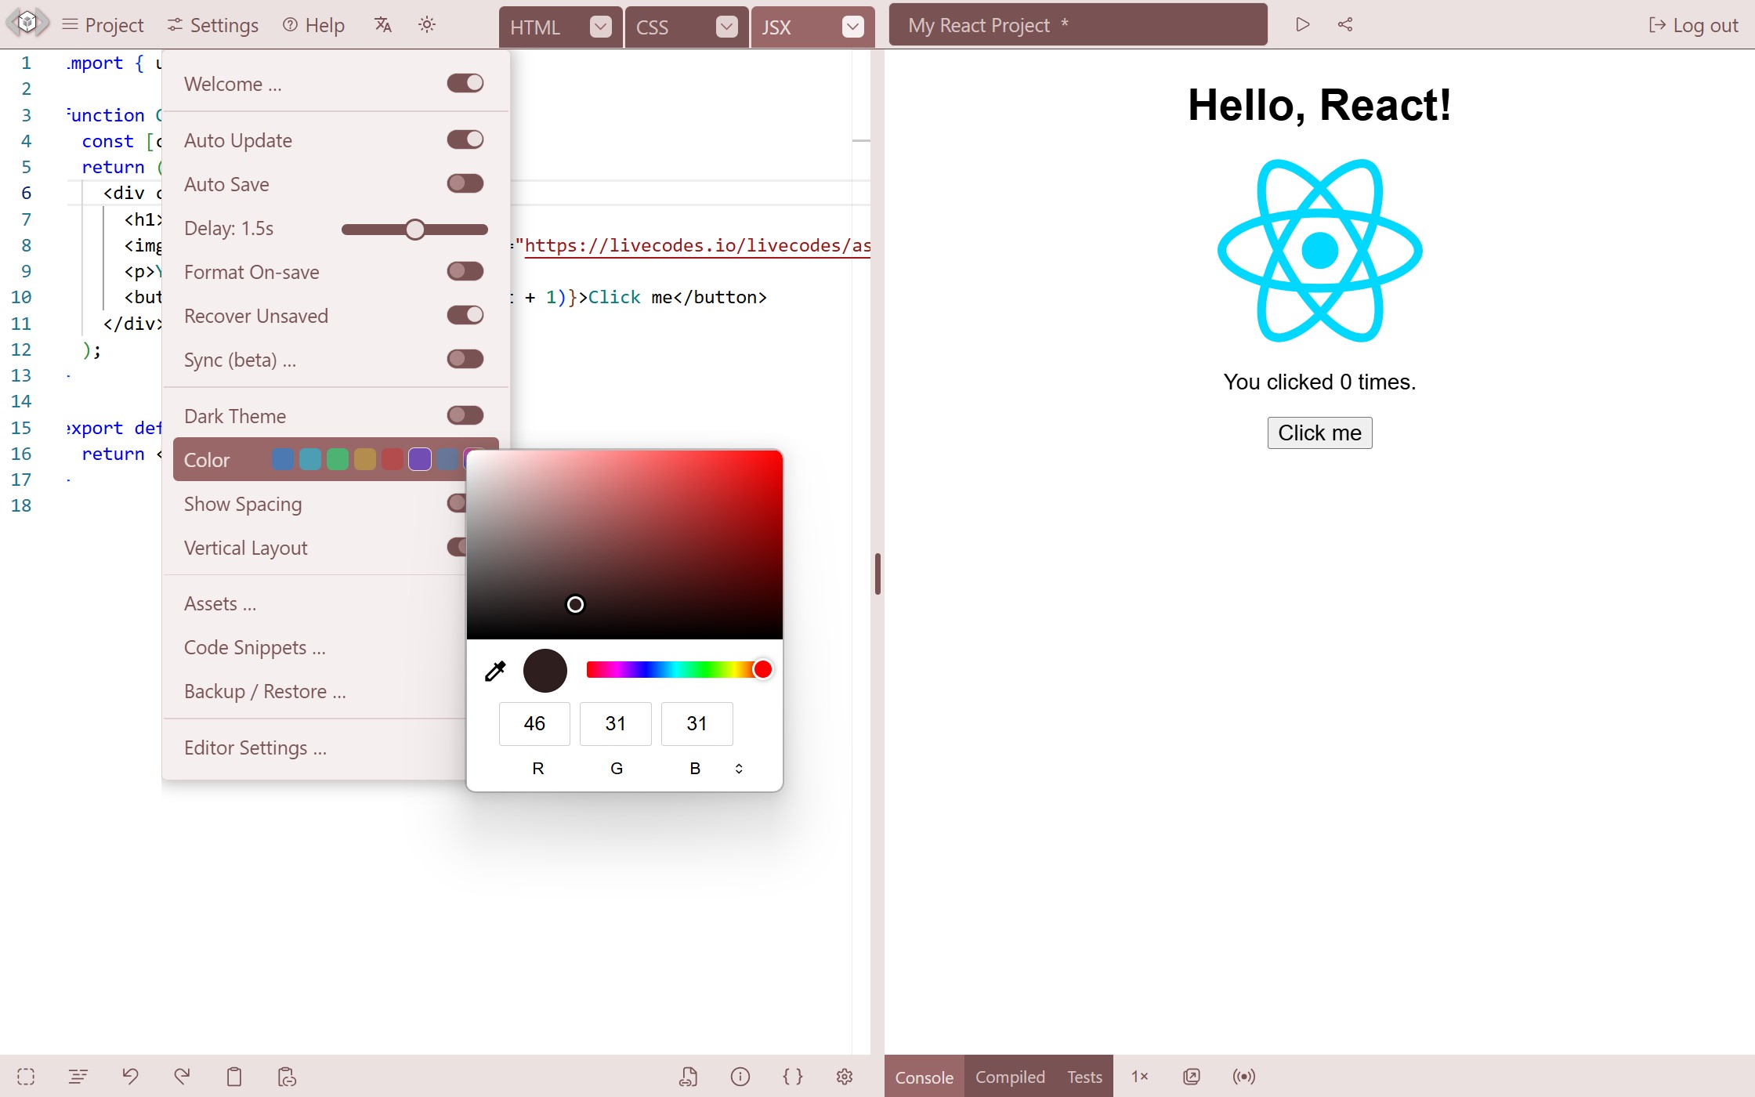Open the HTML language dropdown

[x=600, y=27]
